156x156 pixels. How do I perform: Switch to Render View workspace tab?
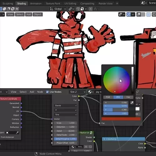[105, 3]
